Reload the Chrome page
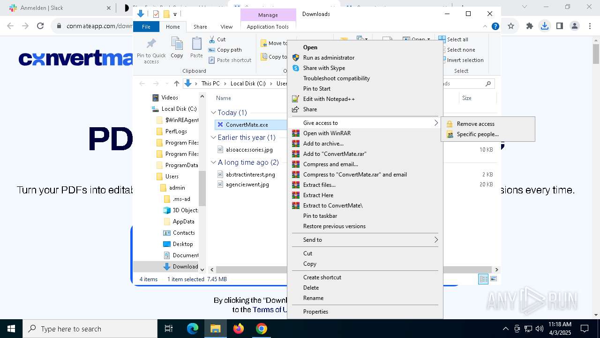Image resolution: width=600 pixels, height=338 pixels. 40,26
